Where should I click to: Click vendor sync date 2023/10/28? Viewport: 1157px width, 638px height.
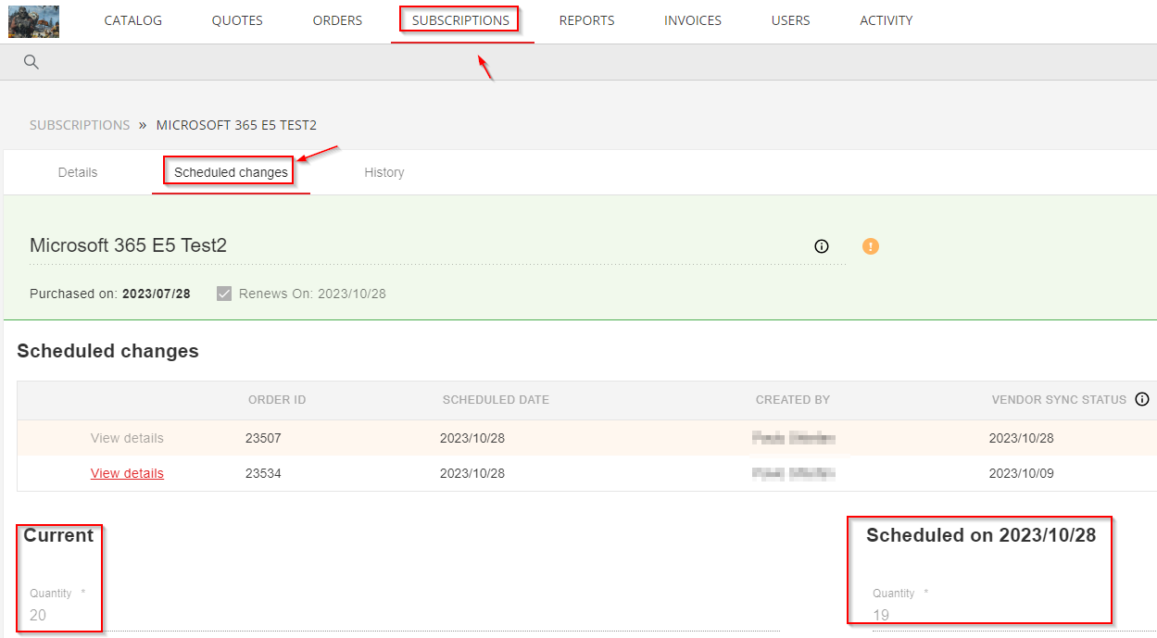(x=1022, y=438)
